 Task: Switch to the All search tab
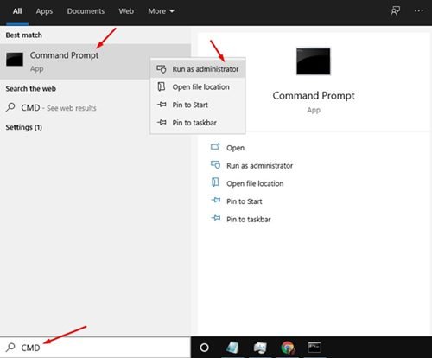pos(17,11)
